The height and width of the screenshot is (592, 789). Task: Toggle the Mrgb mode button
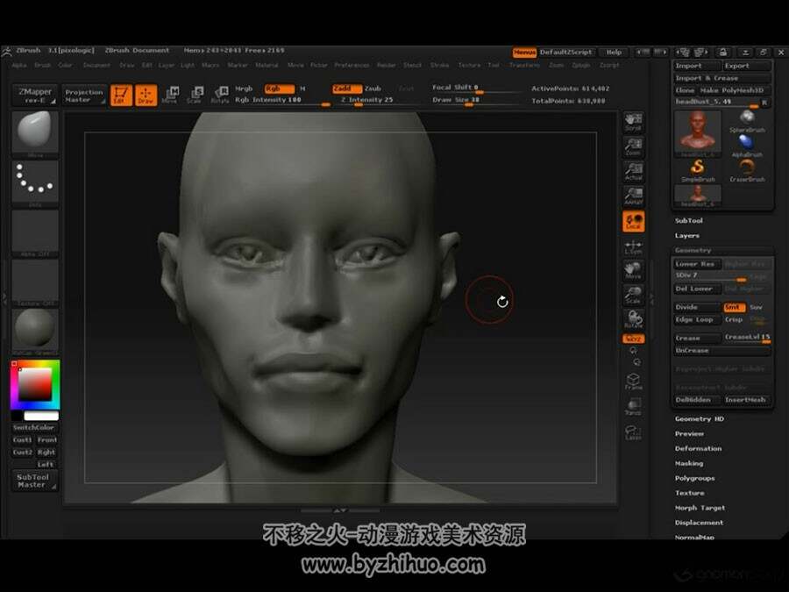coord(245,89)
